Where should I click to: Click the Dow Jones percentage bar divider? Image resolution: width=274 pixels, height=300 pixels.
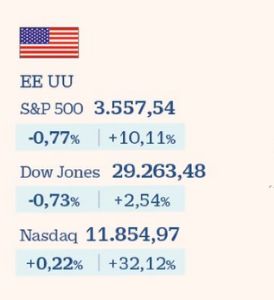[99, 199]
